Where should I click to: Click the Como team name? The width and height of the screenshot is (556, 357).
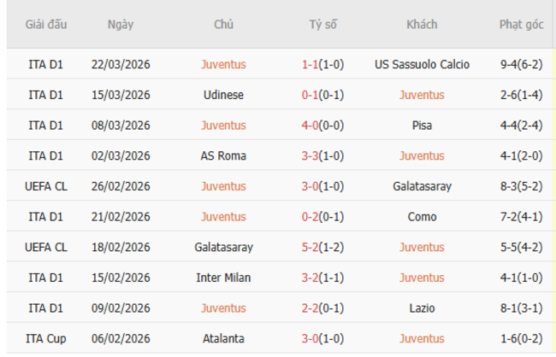(422, 217)
